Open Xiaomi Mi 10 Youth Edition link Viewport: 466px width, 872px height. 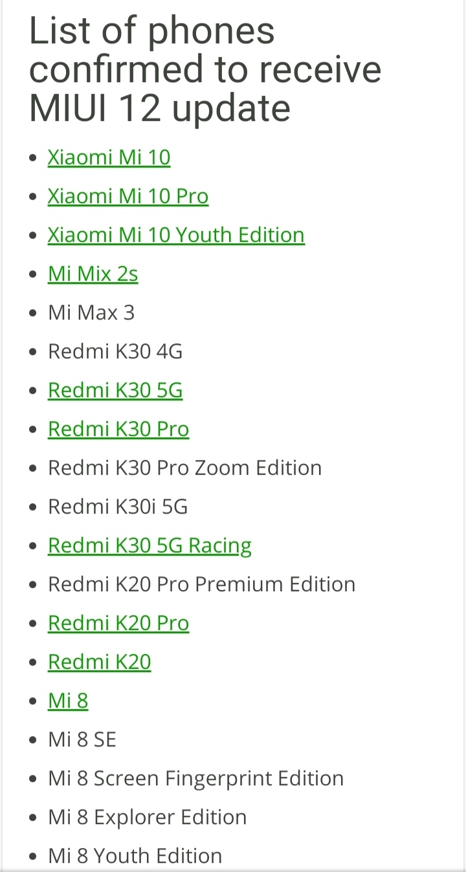click(176, 235)
